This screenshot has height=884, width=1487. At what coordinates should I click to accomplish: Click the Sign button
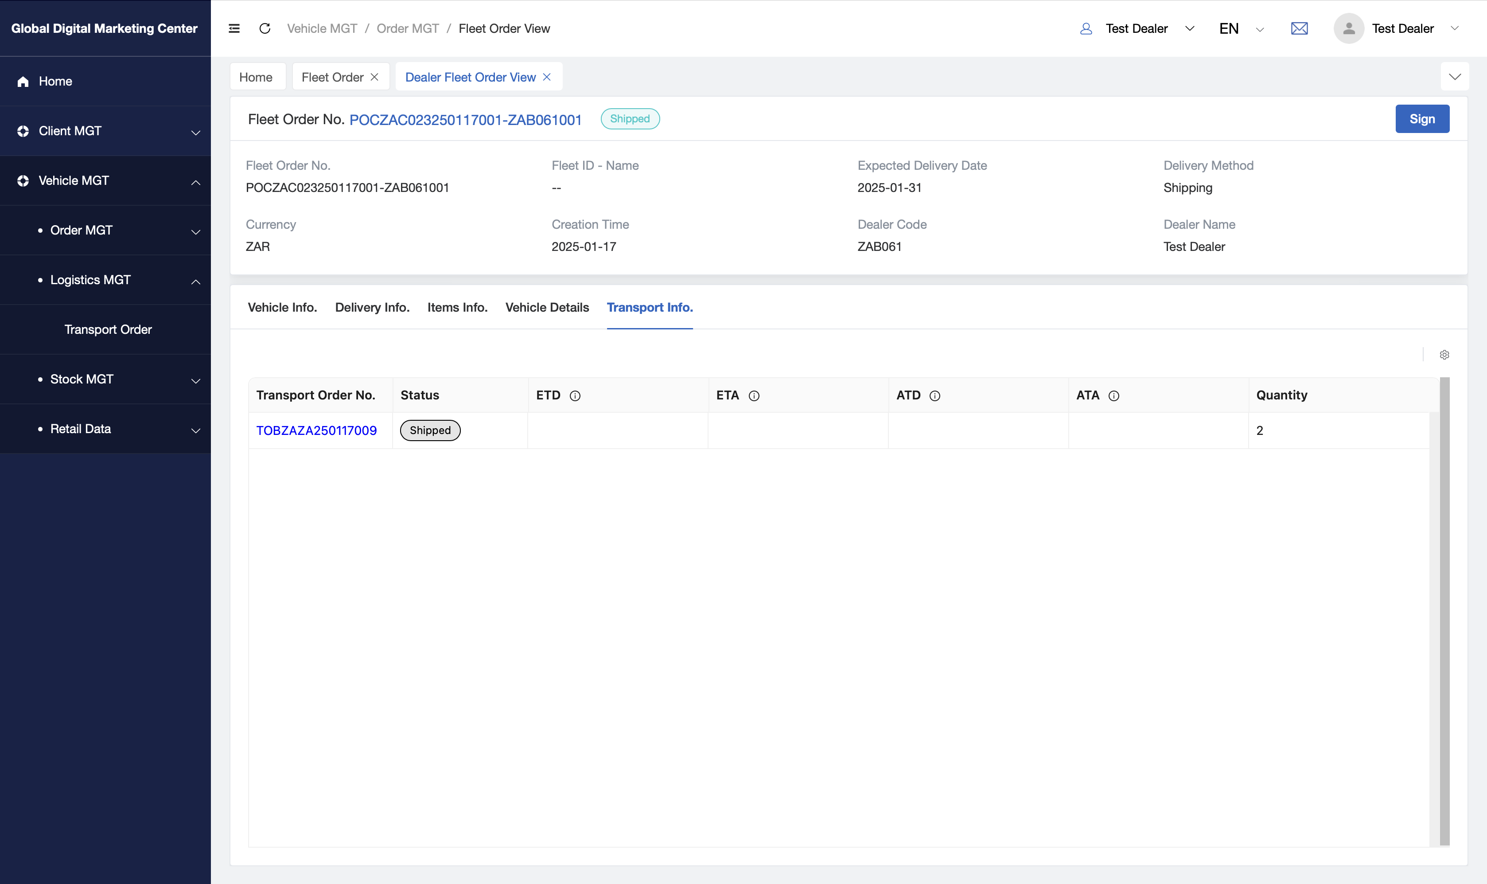(1422, 119)
